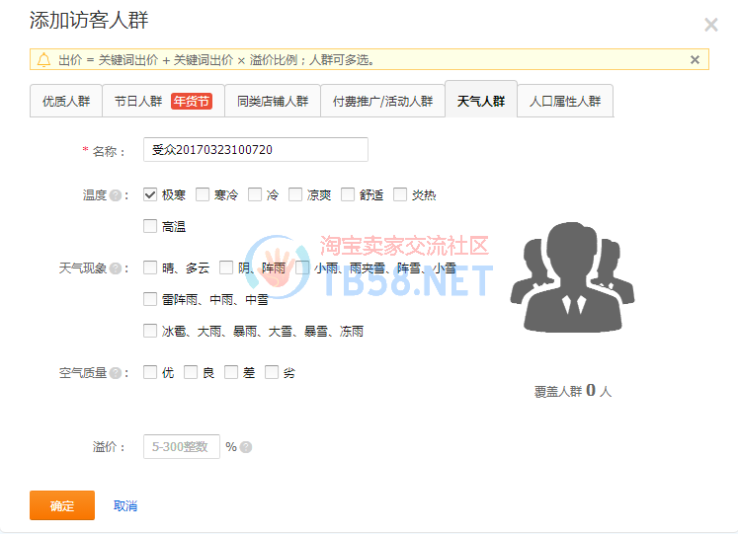The height and width of the screenshot is (534, 738).
Task: Enable the 炎热 temperature checkbox
Action: coord(400,194)
